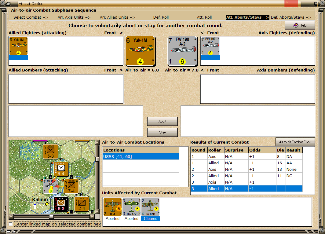Click the Locations column header

click(x=141, y=150)
